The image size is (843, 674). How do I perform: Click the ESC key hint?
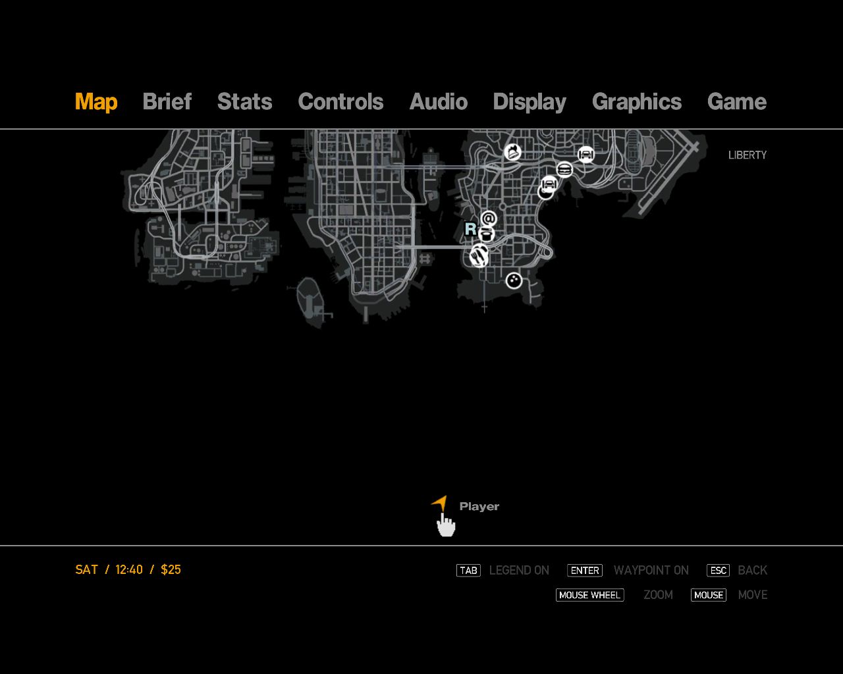click(x=718, y=571)
